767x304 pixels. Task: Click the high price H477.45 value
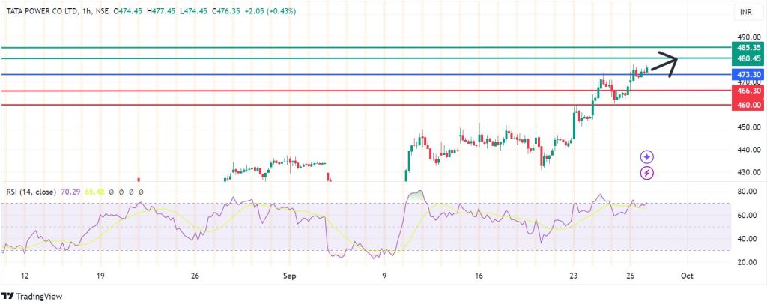[x=162, y=11]
